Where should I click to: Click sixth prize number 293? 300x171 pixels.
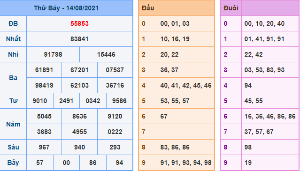(x=115, y=147)
